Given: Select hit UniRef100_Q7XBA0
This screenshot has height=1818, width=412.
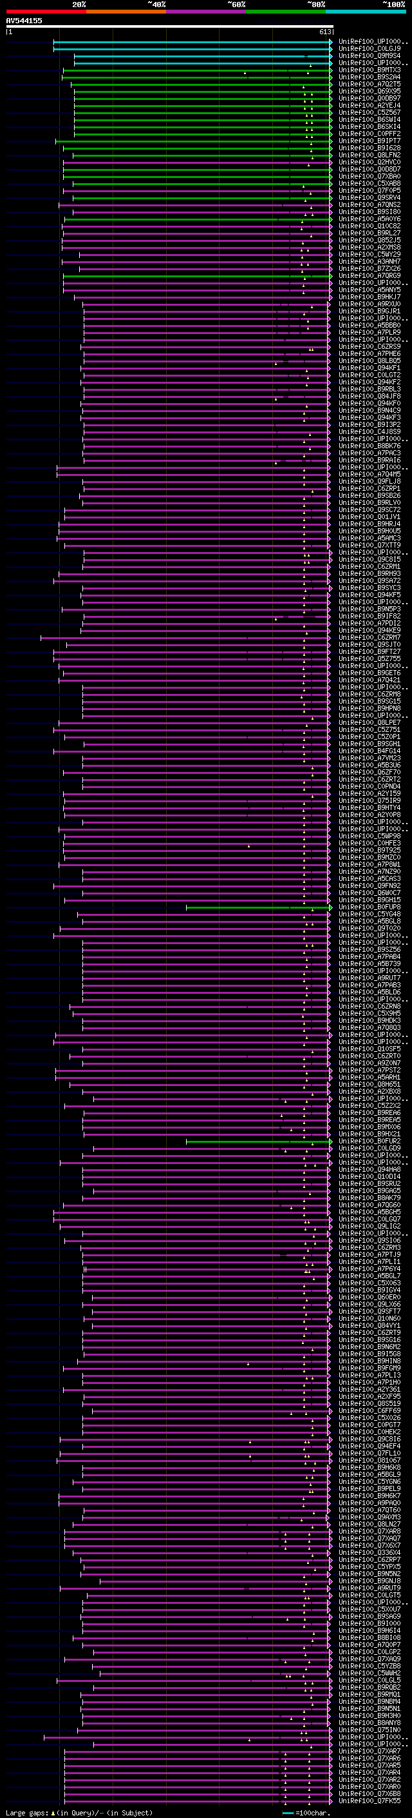Looking at the screenshot, I should (370, 177).
